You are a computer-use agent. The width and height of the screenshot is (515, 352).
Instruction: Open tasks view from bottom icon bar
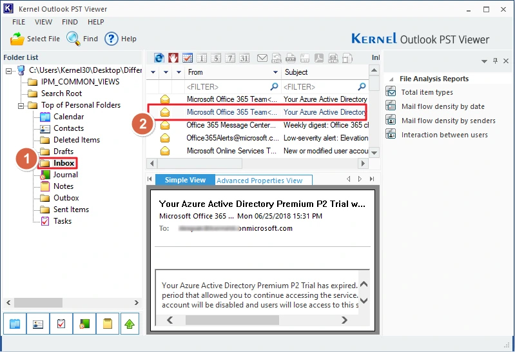[61, 324]
